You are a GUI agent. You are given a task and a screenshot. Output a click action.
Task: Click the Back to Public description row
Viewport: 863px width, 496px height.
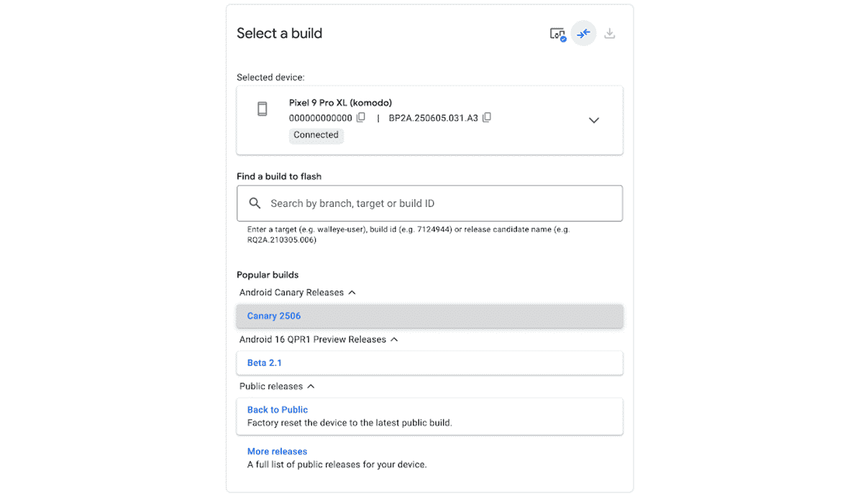coord(350,423)
